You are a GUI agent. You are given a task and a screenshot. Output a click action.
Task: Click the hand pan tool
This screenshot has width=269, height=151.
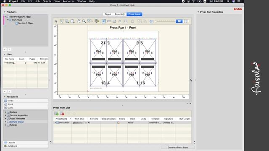[x=79, y=21]
